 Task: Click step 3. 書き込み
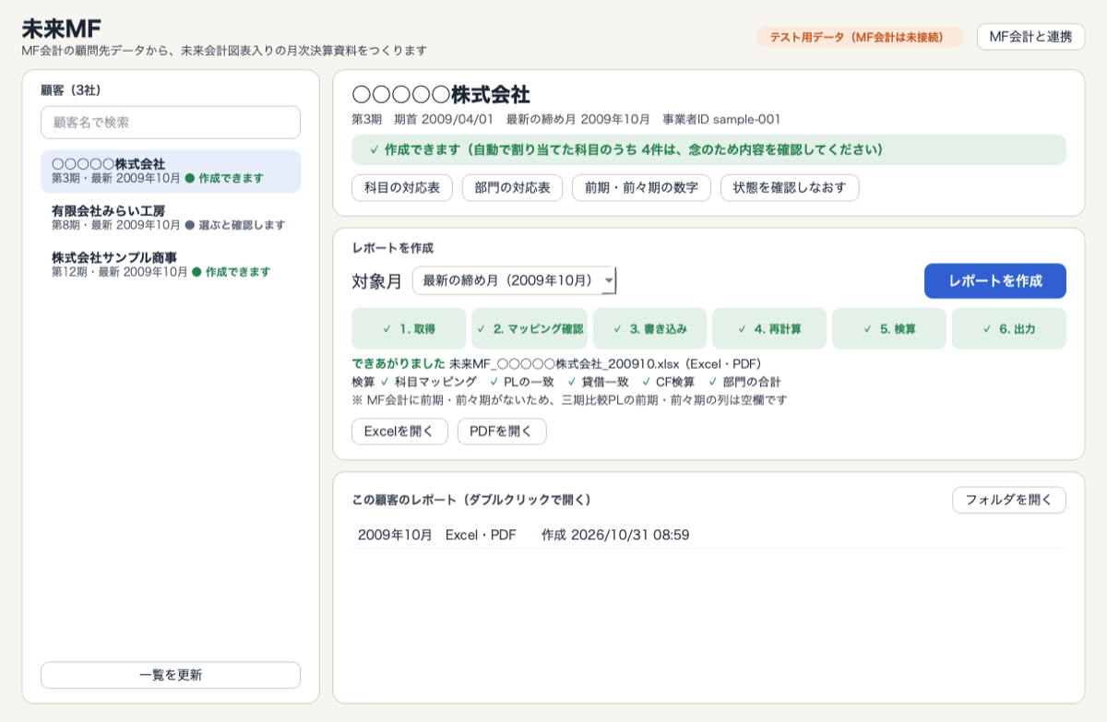click(649, 328)
